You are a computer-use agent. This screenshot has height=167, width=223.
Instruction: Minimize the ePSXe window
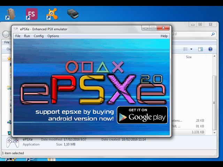tap(146, 28)
